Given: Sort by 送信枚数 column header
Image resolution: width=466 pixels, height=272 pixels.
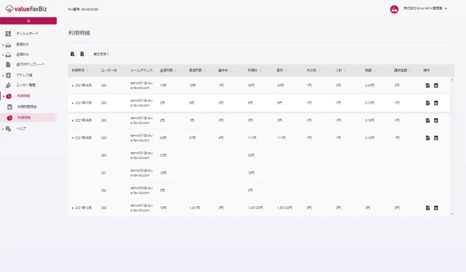Looking at the screenshot, I should pos(168,70).
